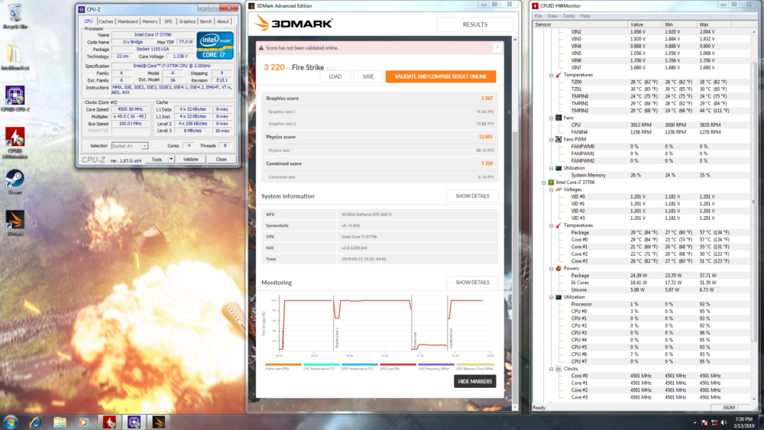Open Internet Explorer from the taskbar
This screenshot has height=430, width=764.
[x=35, y=422]
